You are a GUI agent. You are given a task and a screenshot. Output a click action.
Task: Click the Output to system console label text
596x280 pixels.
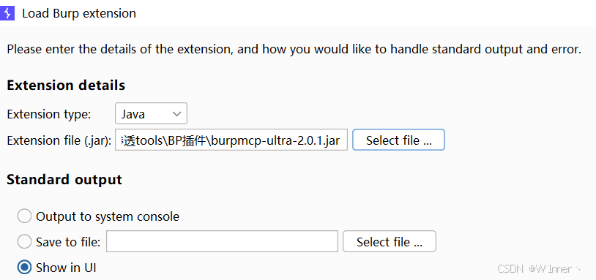(108, 216)
